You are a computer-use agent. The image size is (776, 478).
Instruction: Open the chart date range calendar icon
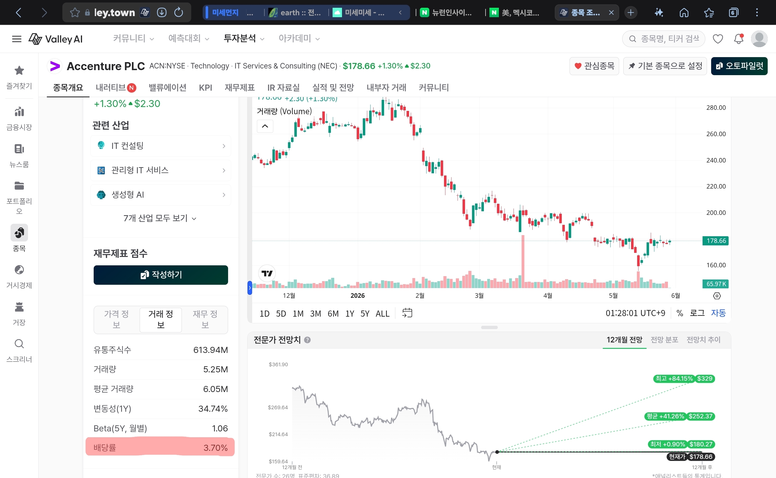pyautogui.click(x=407, y=313)
